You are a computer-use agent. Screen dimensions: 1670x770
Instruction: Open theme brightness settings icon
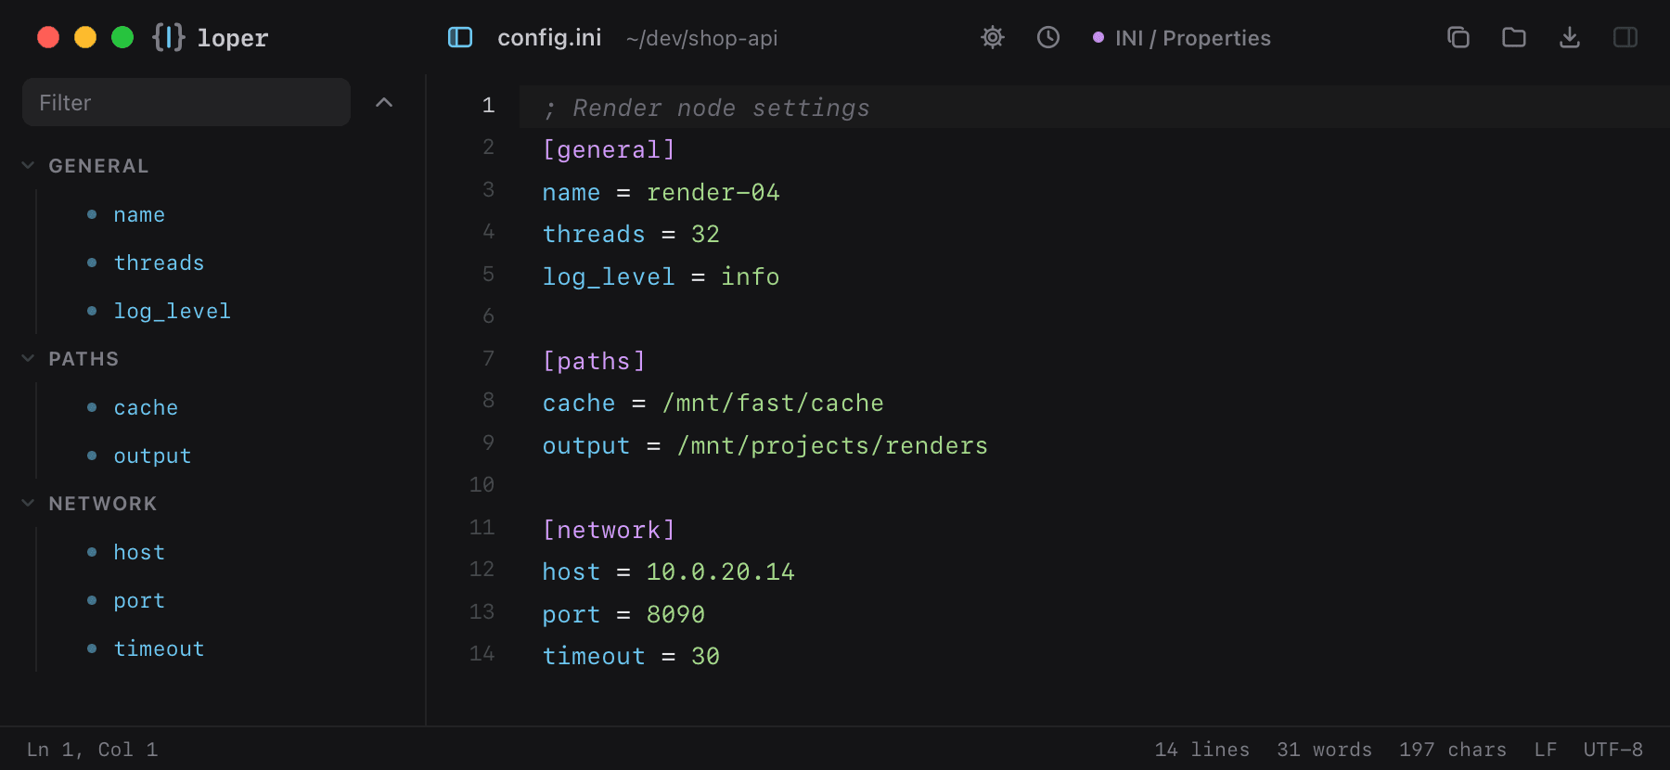pos(993,37)
